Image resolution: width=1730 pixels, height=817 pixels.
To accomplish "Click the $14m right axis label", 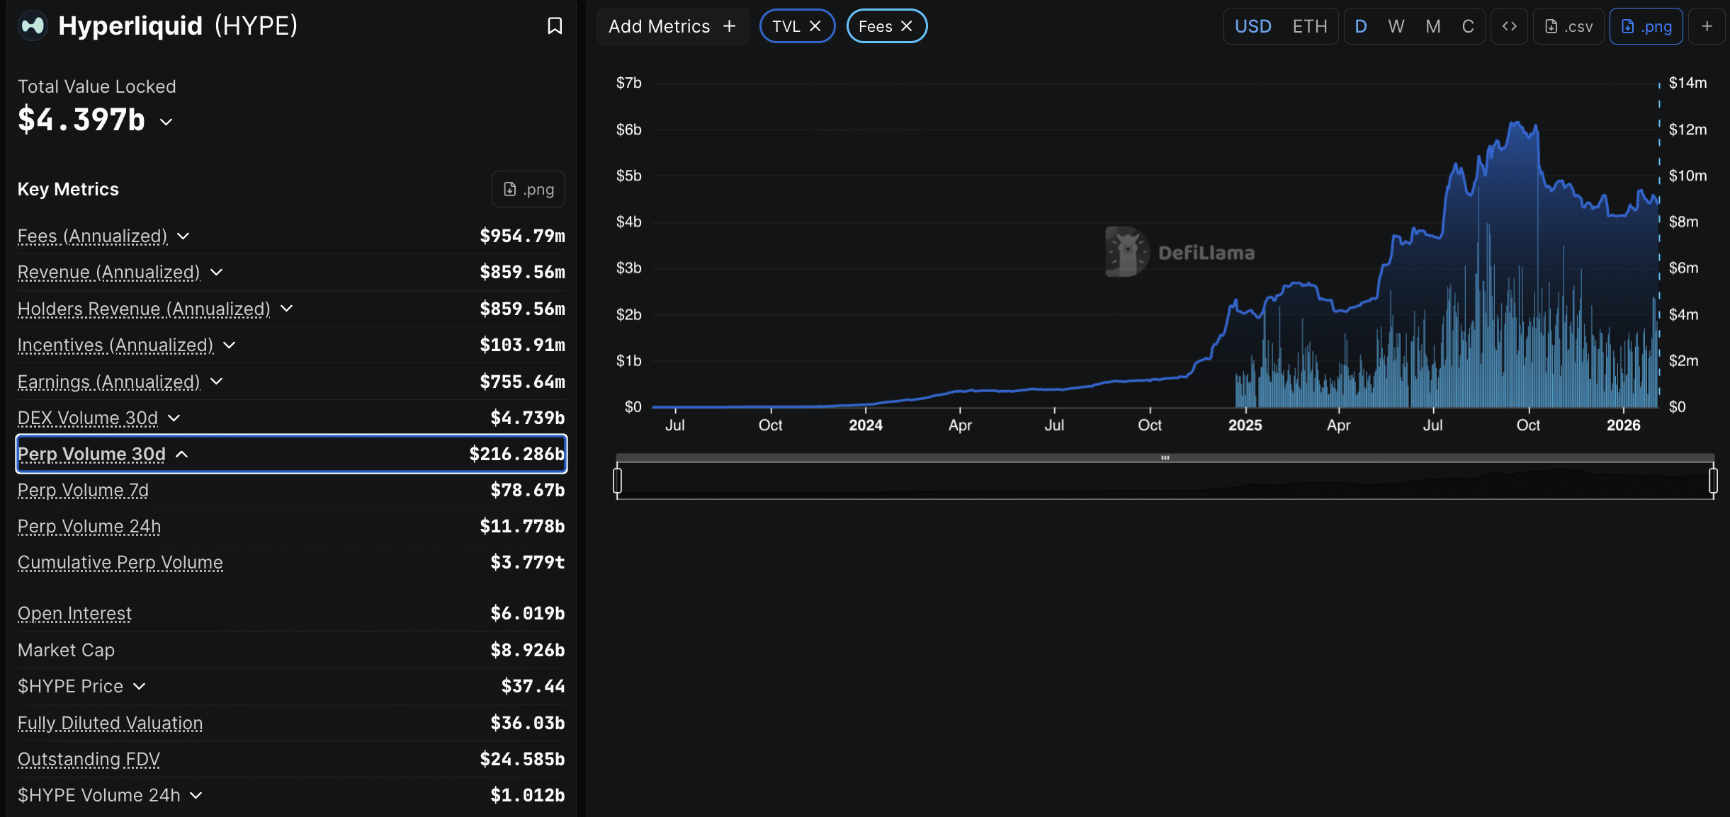I will [1687, 83].
